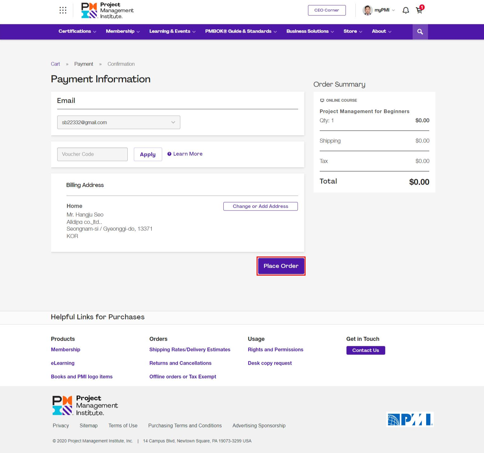The width and height of the screenshot is (484, 453).
Task: Click the magnifier search icon
Action: [420, 32]
